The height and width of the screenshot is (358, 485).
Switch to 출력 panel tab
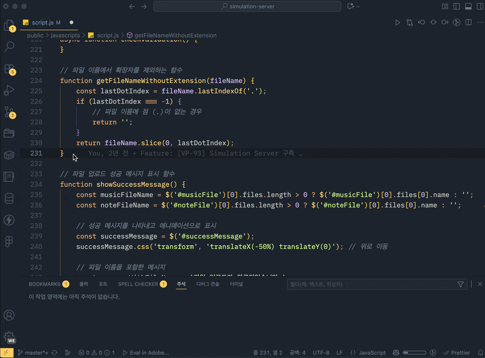click(x=83, y=284)
